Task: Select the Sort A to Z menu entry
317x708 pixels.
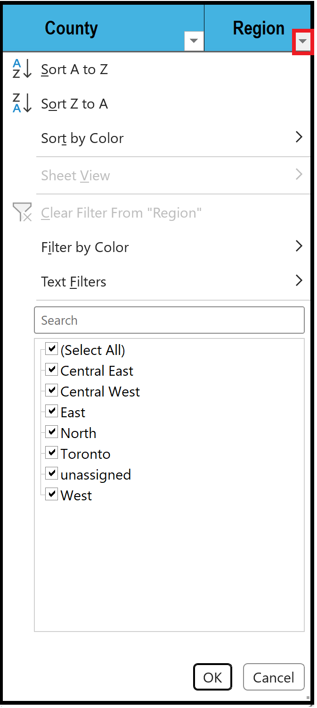Action: pyautogui.click(x=74, y=69)
